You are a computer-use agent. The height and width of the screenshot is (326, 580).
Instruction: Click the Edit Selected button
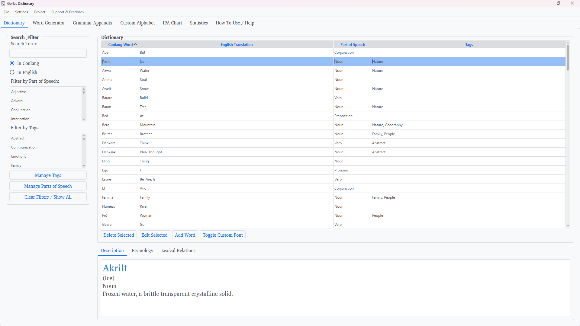(154, 235)
